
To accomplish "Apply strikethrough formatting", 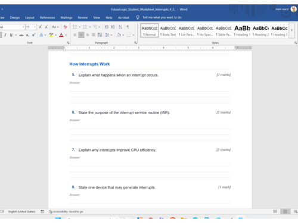I will tap(21, 35).
